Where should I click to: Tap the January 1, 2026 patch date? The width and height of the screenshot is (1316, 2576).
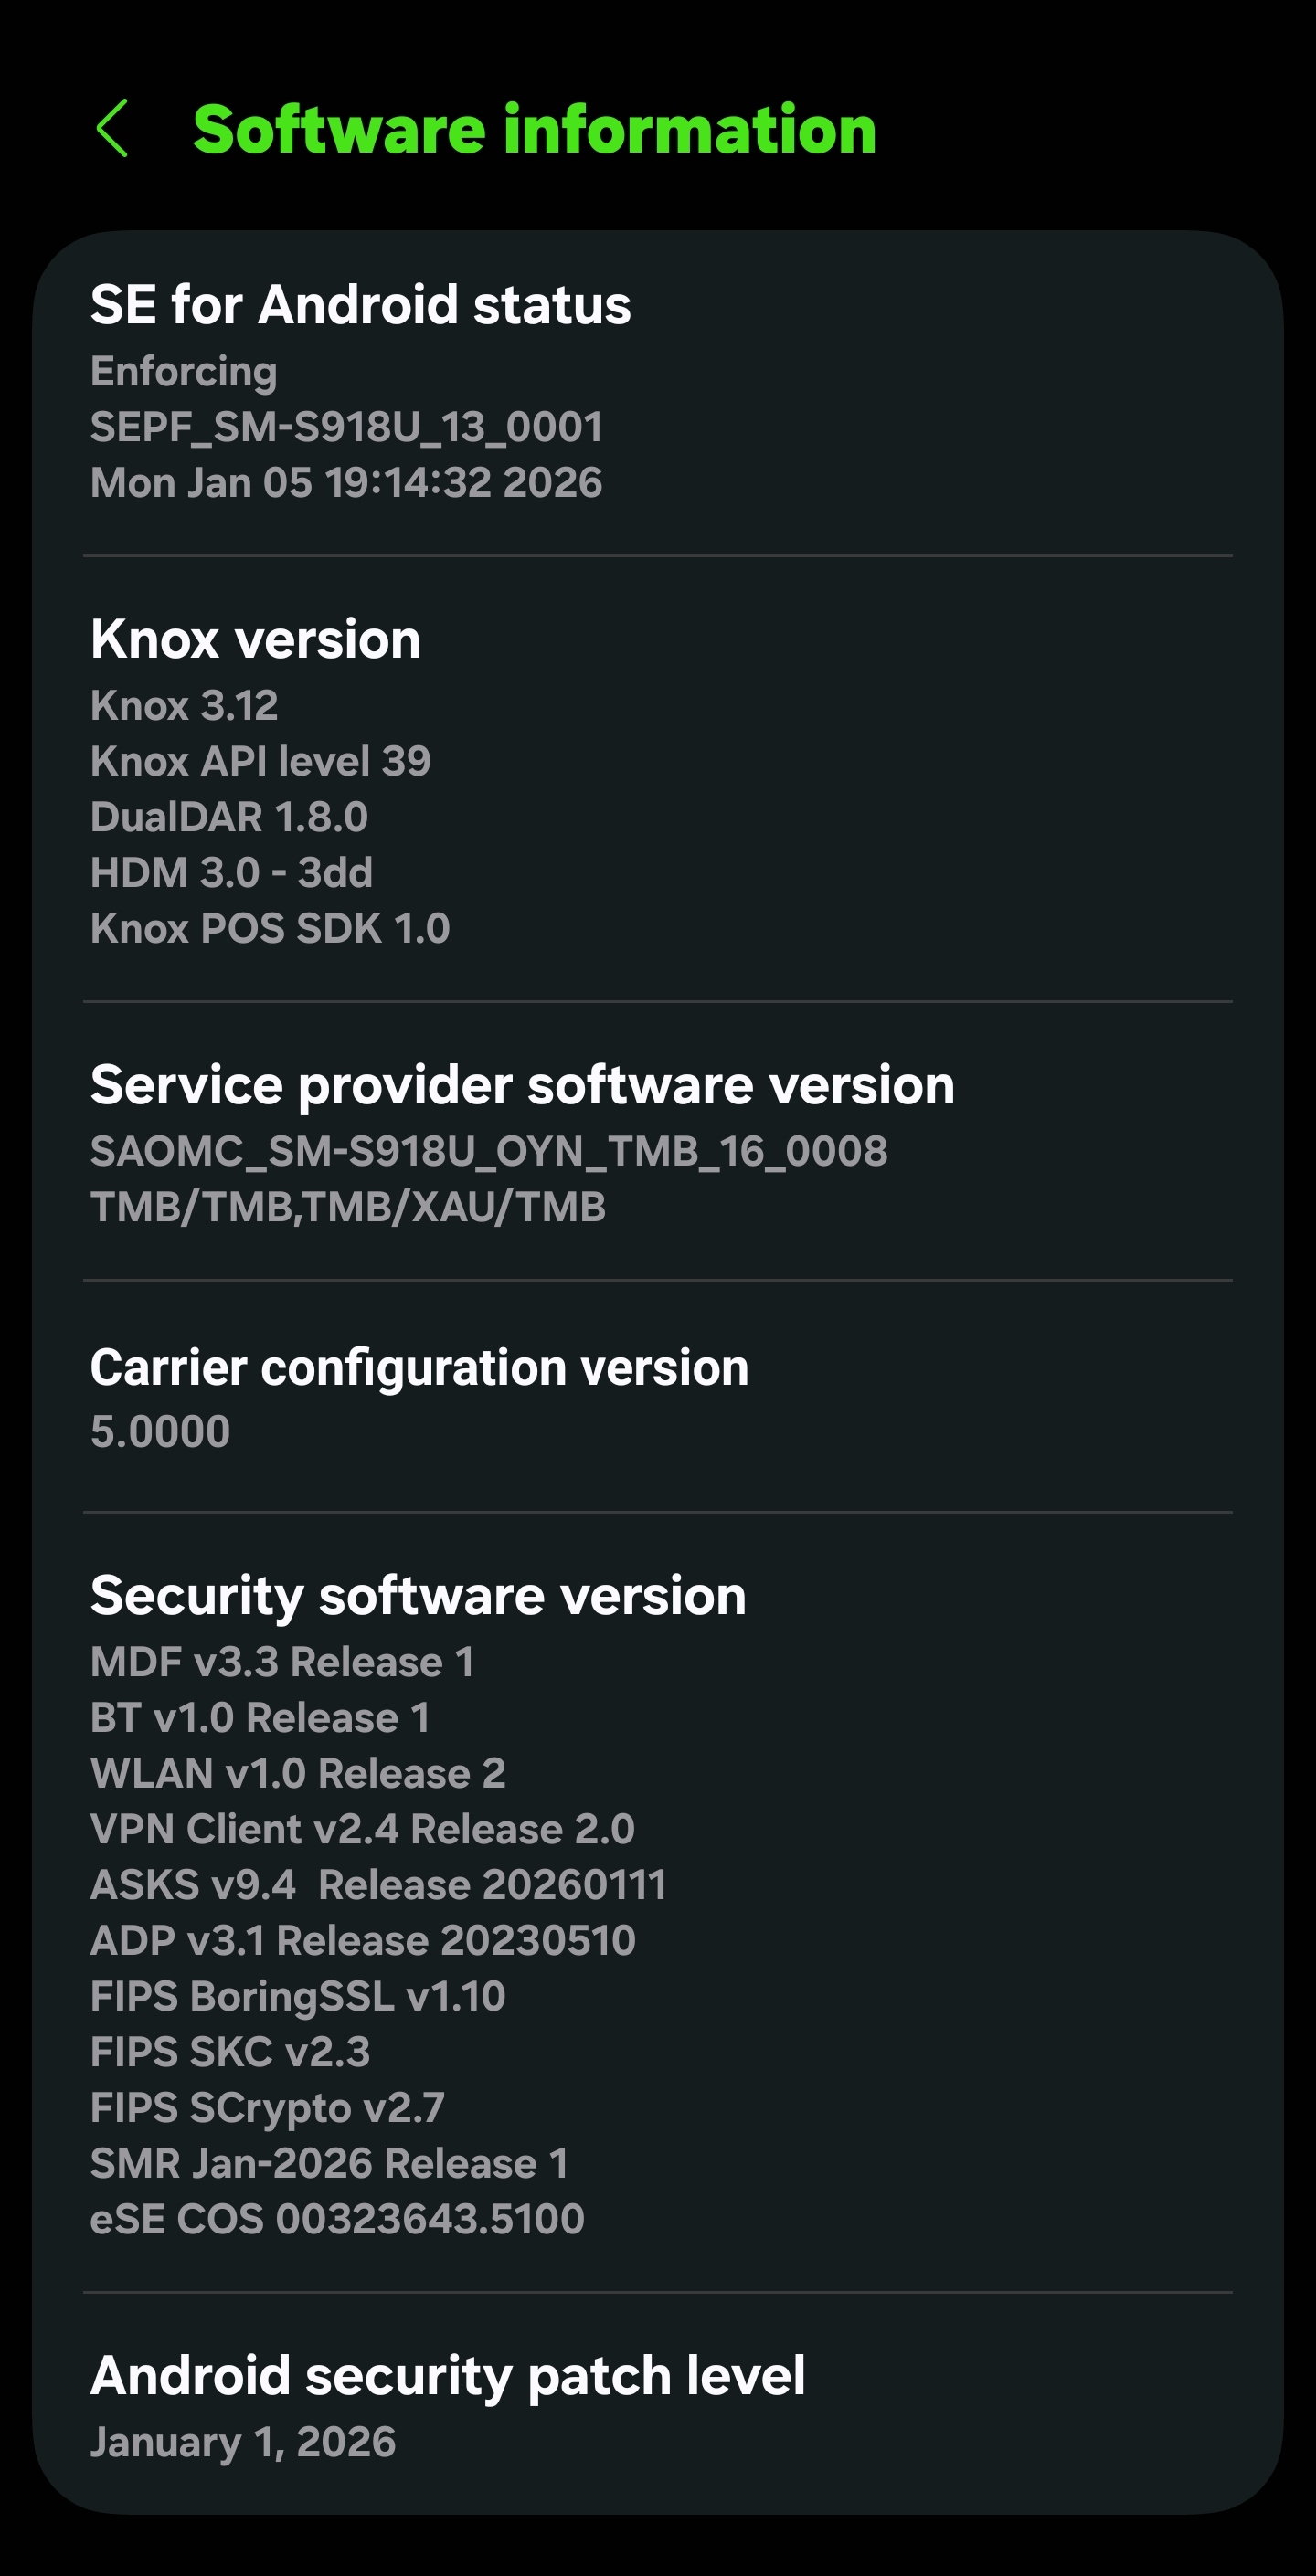point(243,2442)
